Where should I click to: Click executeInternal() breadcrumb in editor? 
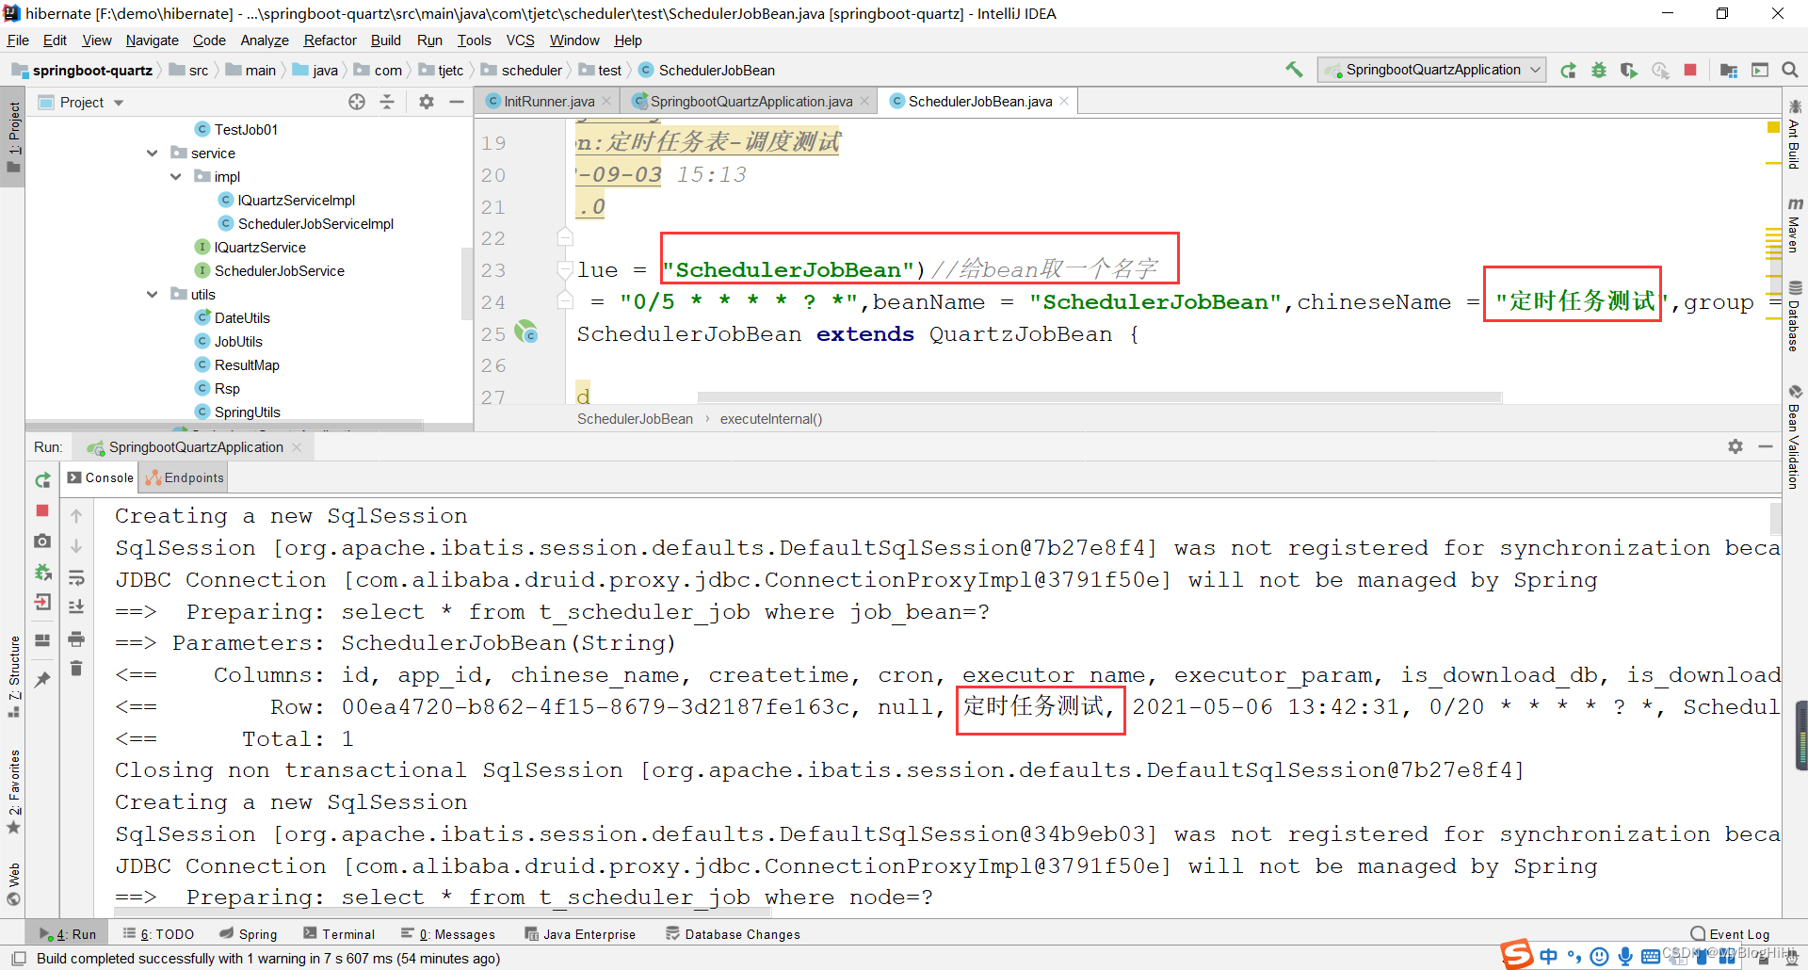tap(771, 419)
